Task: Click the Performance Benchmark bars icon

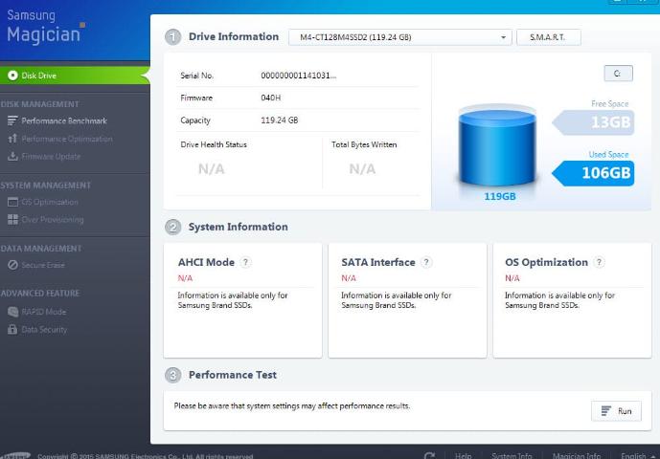Action: (12, 120)
